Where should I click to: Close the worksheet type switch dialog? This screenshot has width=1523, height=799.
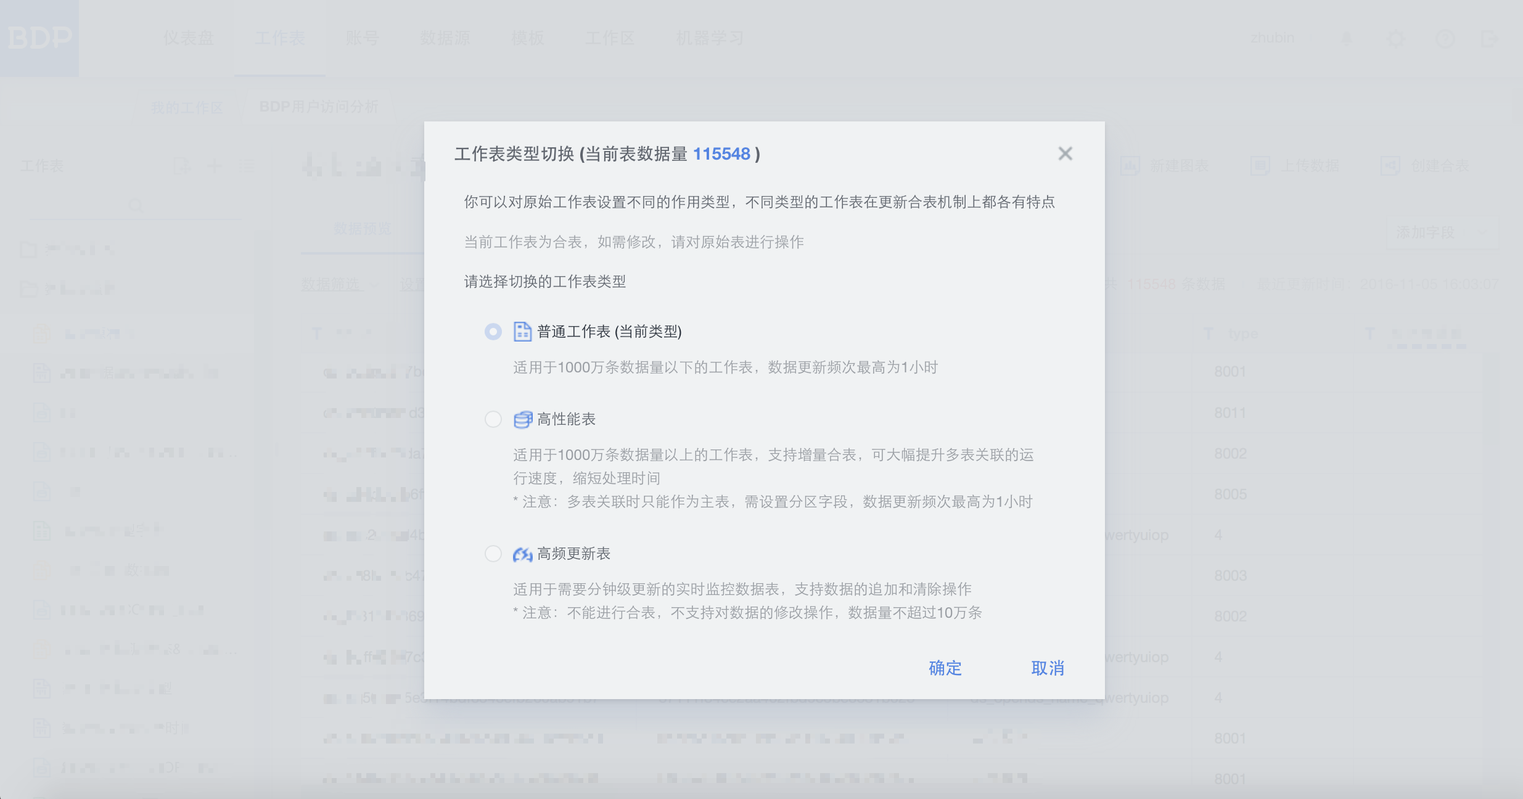click(1065, 154)
